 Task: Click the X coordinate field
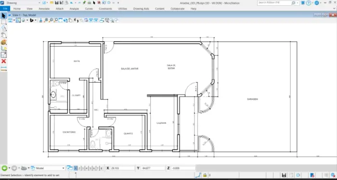coord(122,168)
